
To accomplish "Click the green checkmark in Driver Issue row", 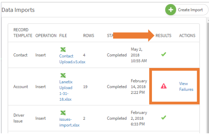I will [163, 118].
